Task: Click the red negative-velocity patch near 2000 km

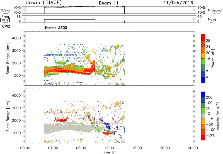Action: [61, 120]
